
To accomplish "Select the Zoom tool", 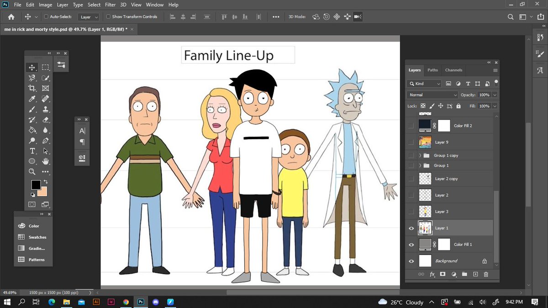I will [32, 172].
